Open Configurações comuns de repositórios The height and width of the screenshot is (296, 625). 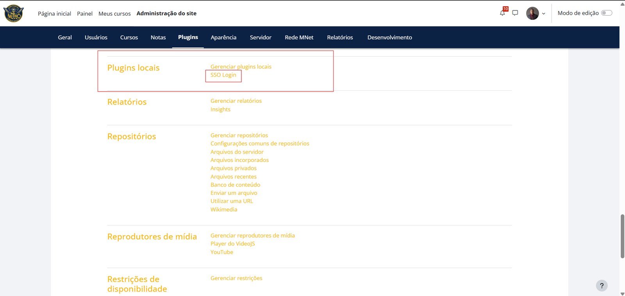tap(260, 143)
